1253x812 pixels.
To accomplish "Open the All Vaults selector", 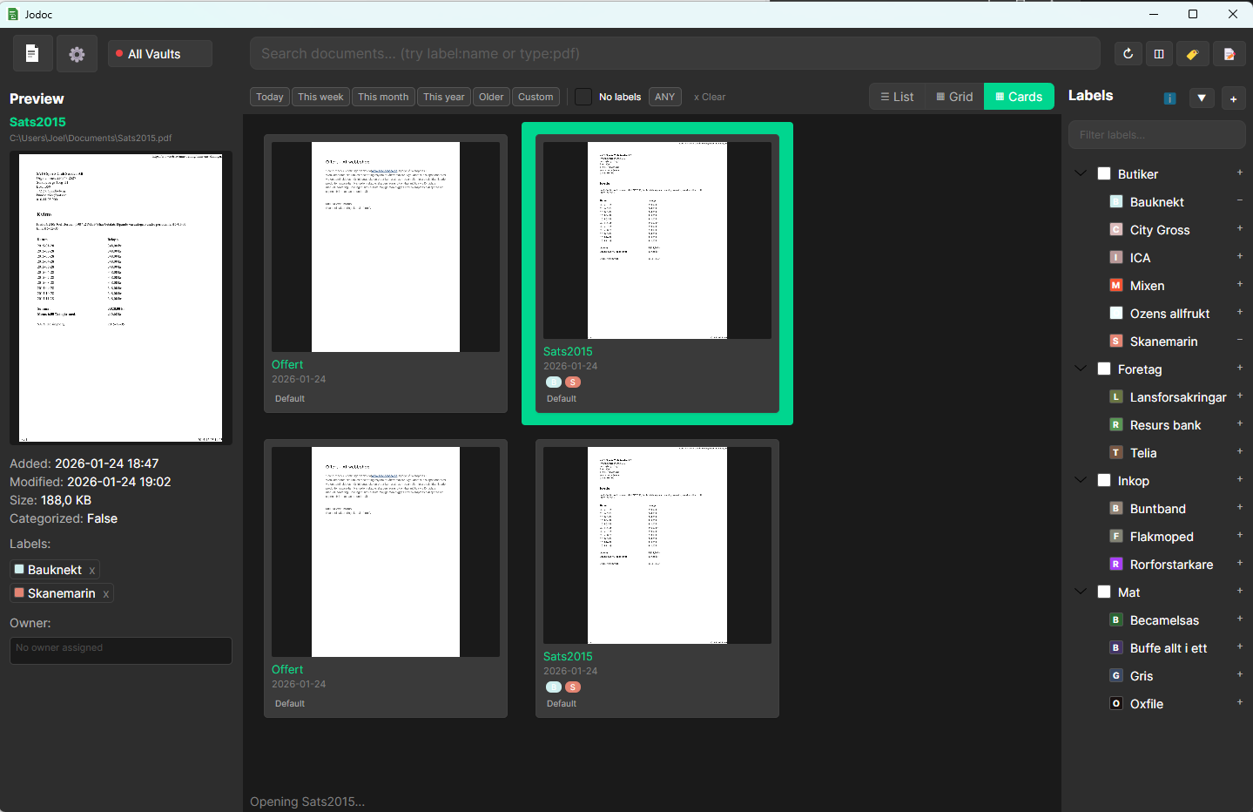I will (x=159, y=53).
